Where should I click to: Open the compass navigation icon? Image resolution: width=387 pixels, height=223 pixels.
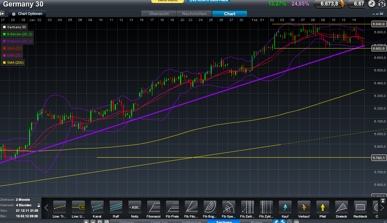371,4
